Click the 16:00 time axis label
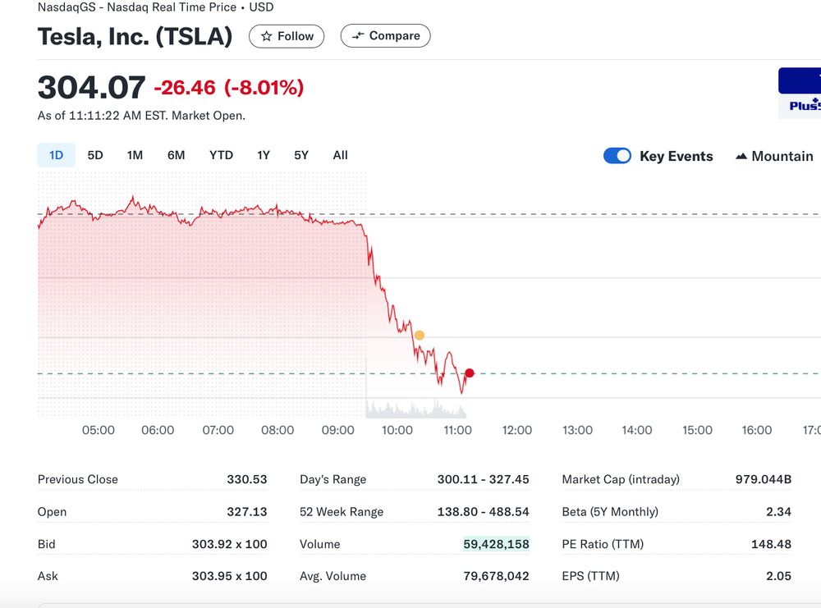The width and height of the screenshot is (821, 608). (757, 430)
